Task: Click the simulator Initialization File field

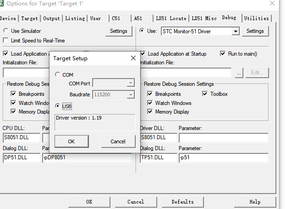Action: pos(26,73)
